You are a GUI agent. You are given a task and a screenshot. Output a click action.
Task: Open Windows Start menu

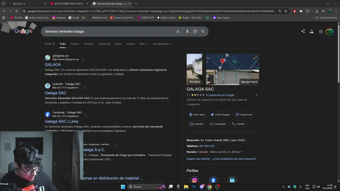pyautogui.click(x=123, y=187)
